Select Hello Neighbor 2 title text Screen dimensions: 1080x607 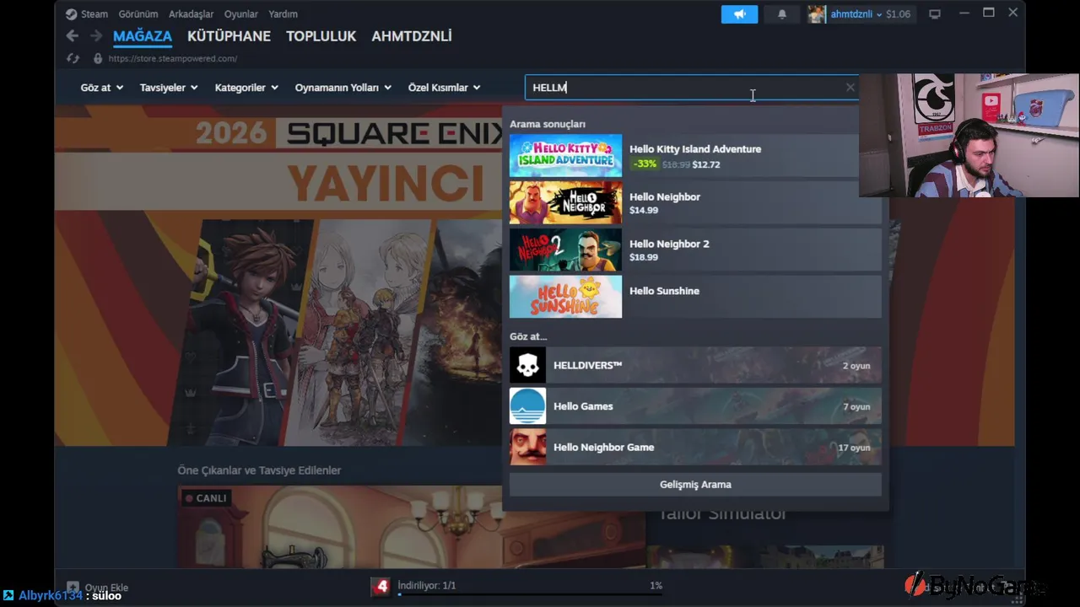point(669,244)
